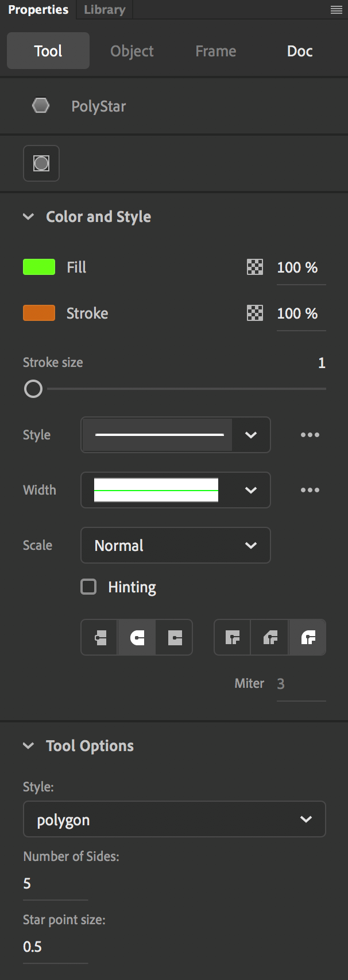Switch to the Library tab
Viewport: 348px width, 980px height.
tap(104, 10)
